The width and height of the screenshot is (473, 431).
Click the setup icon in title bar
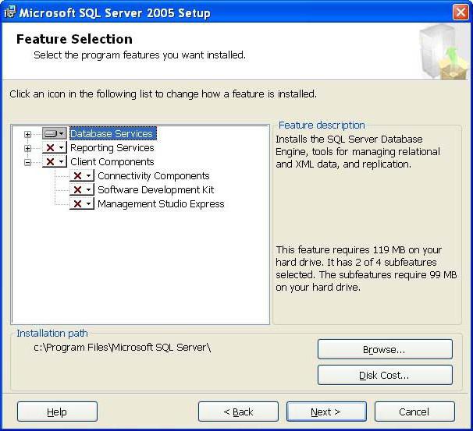[9, 12]
